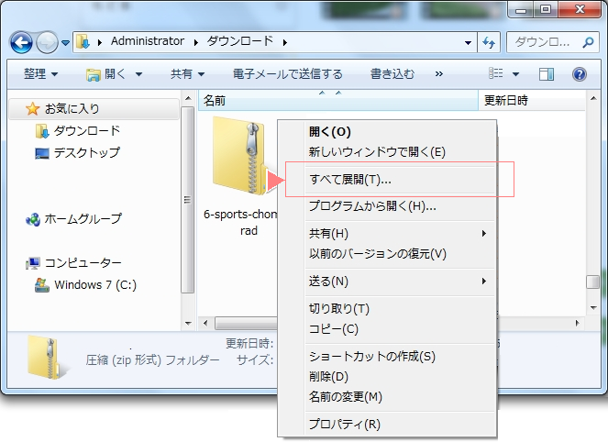The image size is (608, 442).
Task: Expand the 整理 dropdown menu
Action: 40,73
